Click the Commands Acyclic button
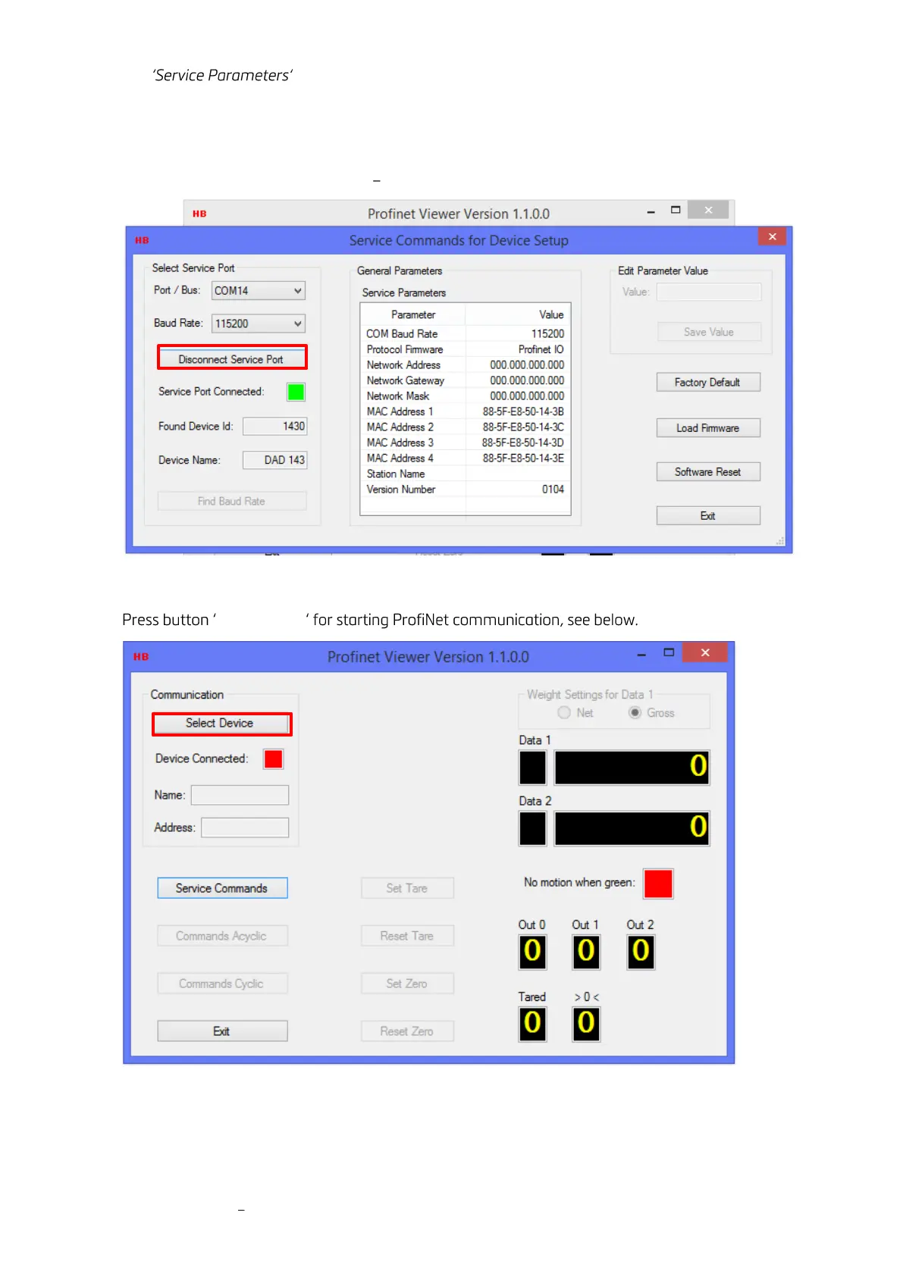This screenshot has width=903, height=1276. pos(222,936)
